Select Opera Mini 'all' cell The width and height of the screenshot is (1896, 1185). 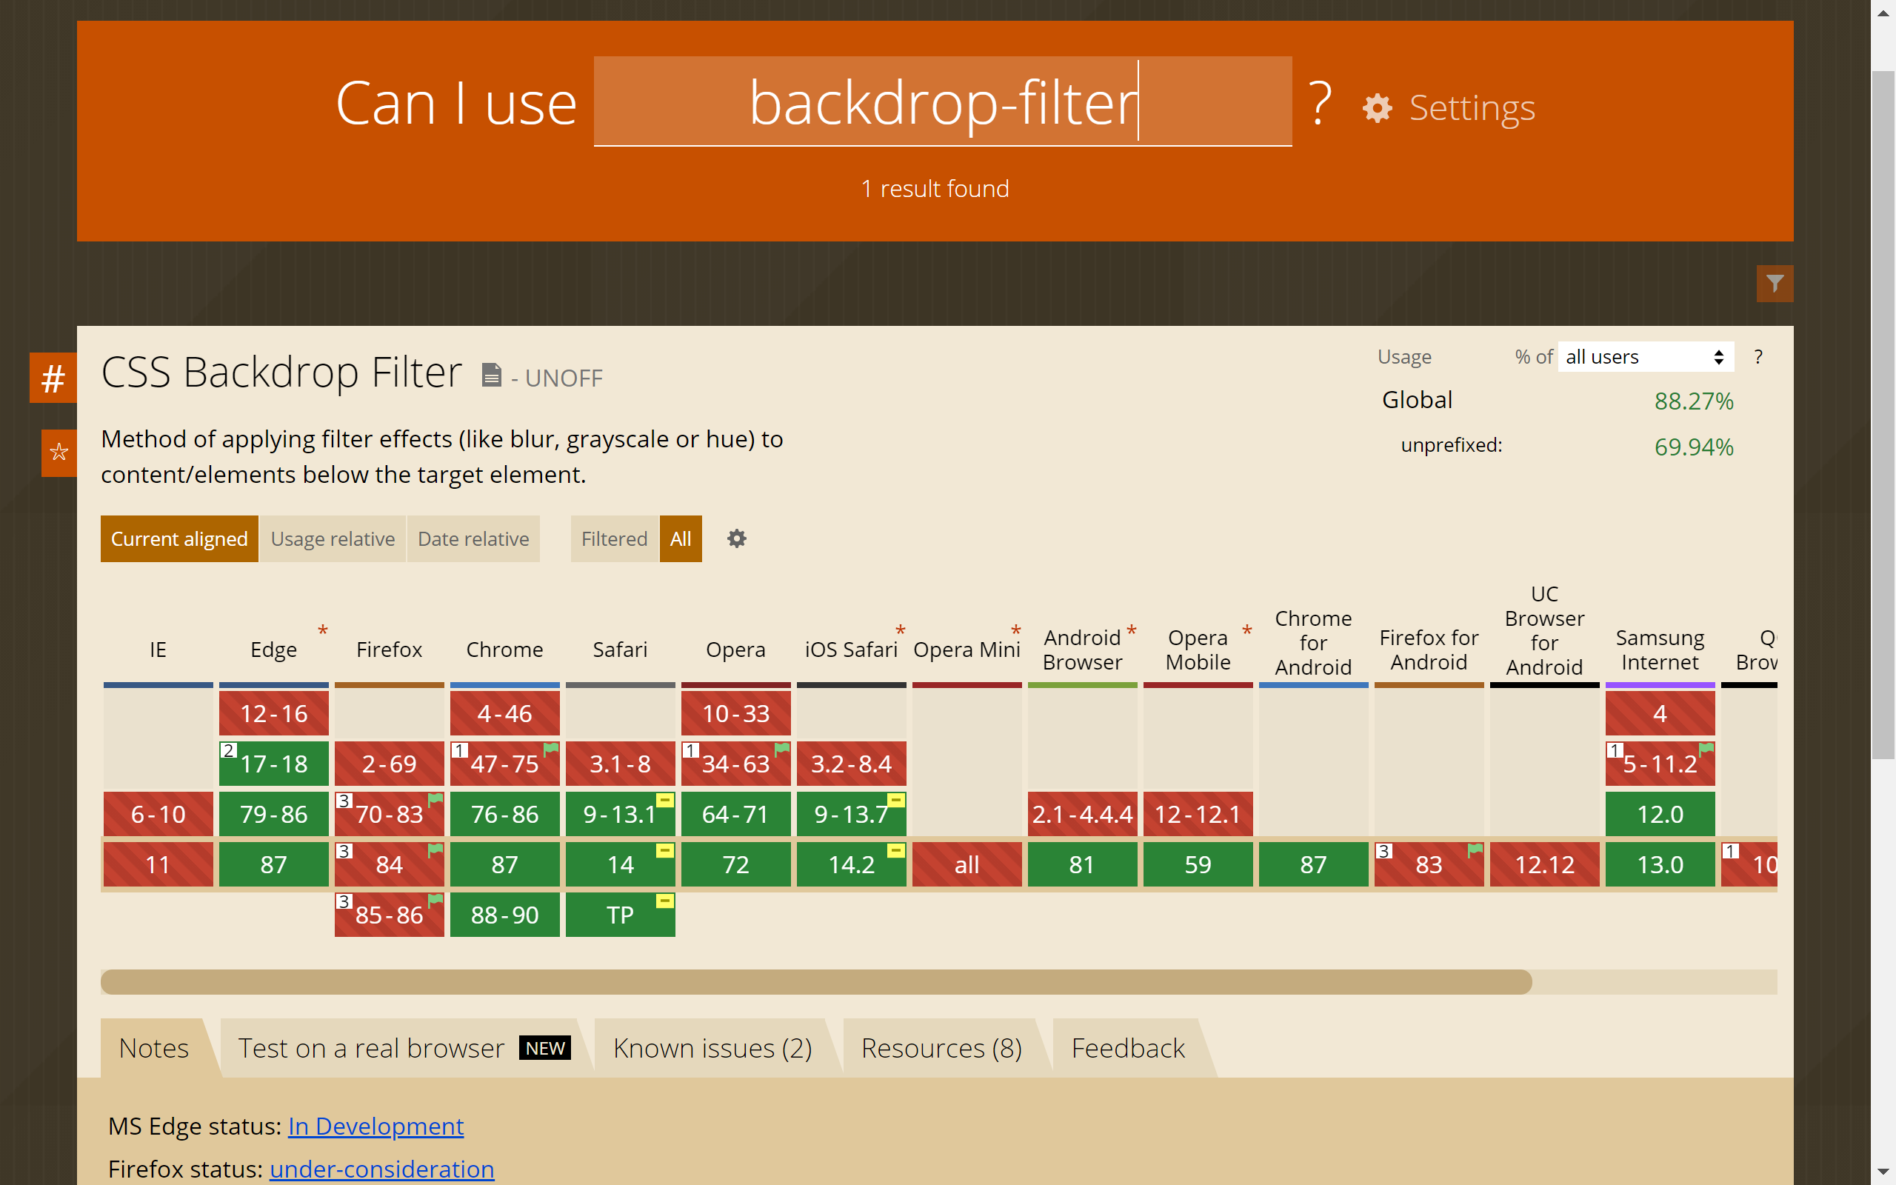(x=967, y=864)
